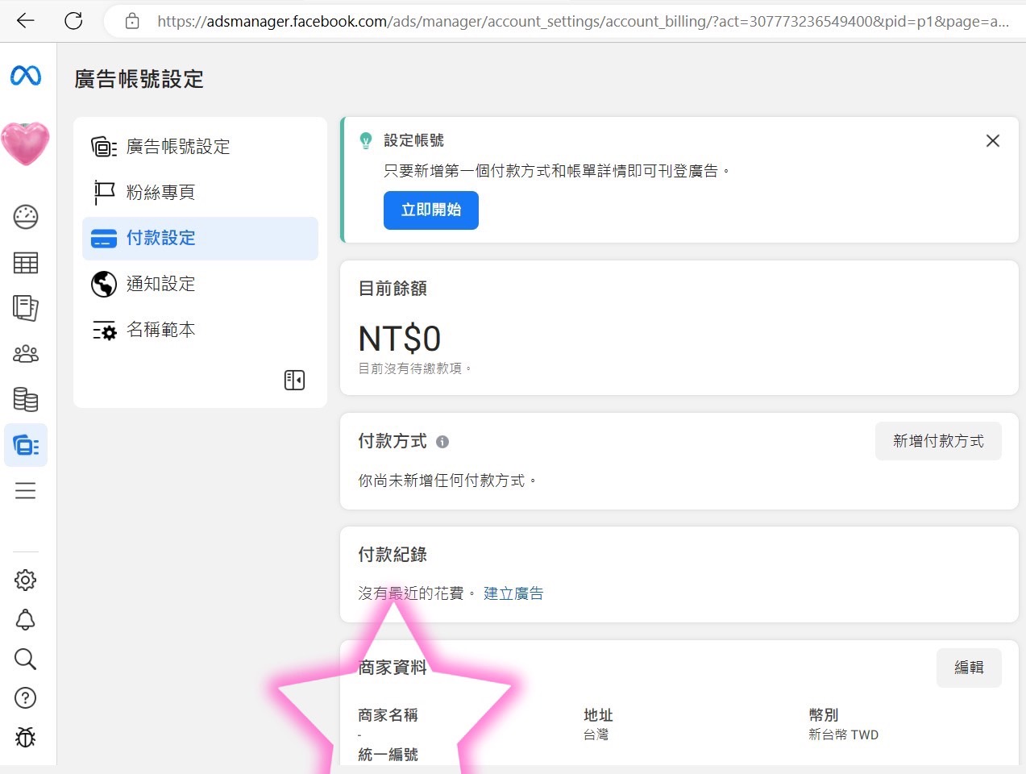Click the 目前沒有待繳款項 text
Image resolution: width=1026 pixels, height=774 pixels.
[x=414, y=368]
